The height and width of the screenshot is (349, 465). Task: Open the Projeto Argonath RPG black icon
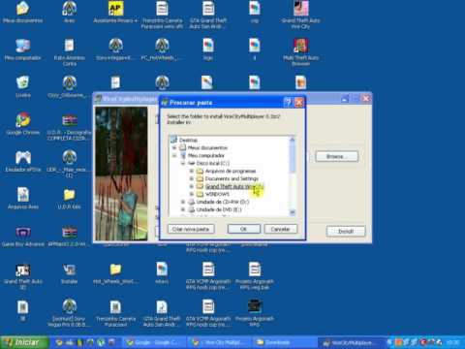coord(255,312)
